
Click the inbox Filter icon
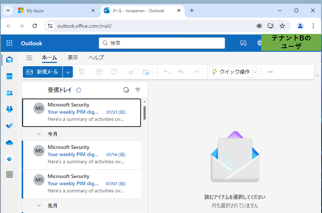[x=138, y=90]
